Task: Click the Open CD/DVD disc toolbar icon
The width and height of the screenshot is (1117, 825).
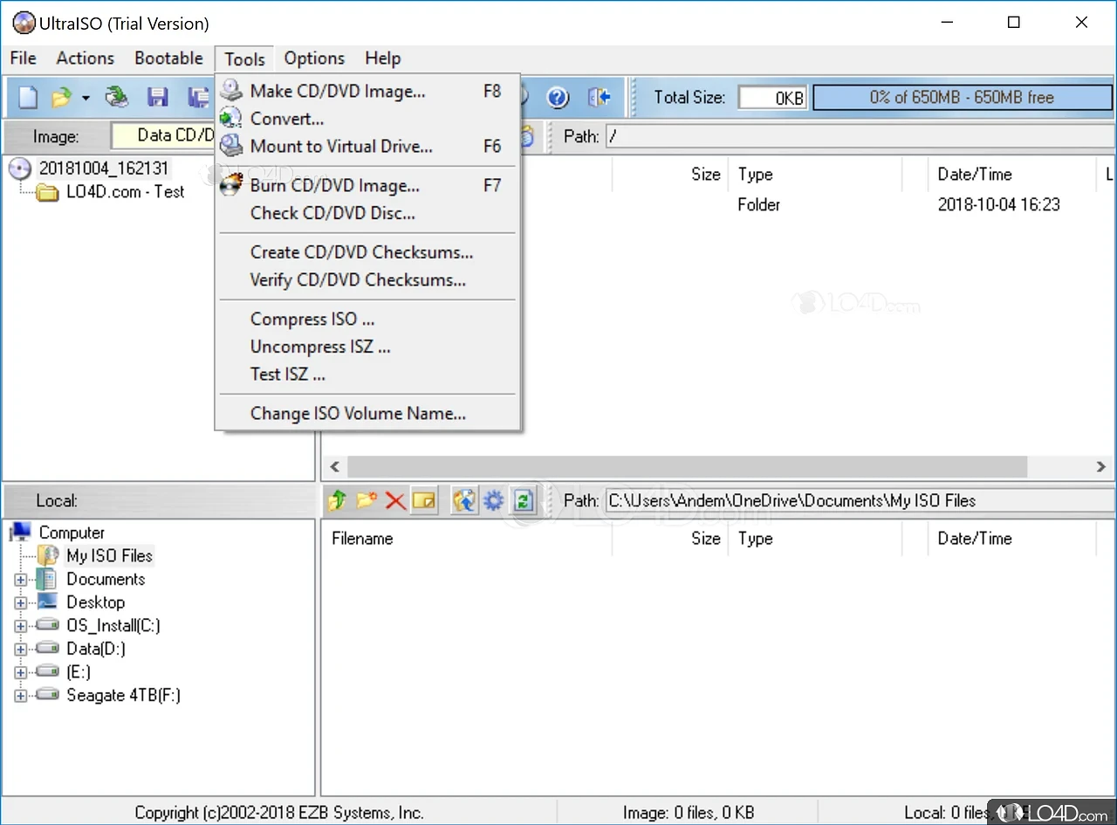Action: (116, 97)
